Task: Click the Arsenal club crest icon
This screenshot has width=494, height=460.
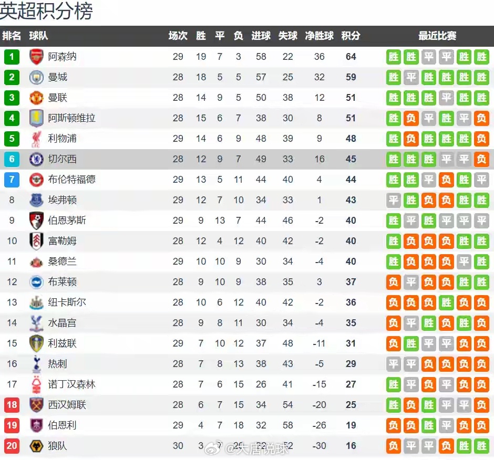Action: (x=36, y=57)
